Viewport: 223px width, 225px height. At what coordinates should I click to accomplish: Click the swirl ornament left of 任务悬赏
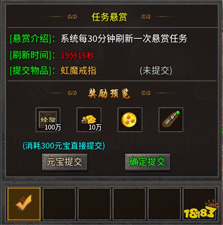72,17
